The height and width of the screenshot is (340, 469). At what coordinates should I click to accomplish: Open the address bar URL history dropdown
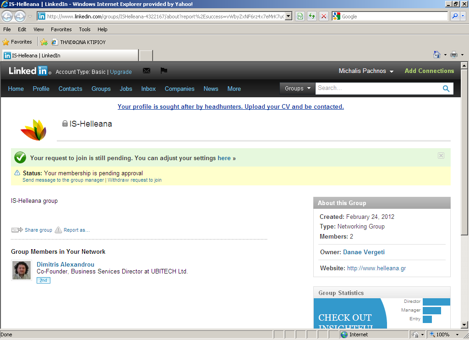tap(289, 16)
